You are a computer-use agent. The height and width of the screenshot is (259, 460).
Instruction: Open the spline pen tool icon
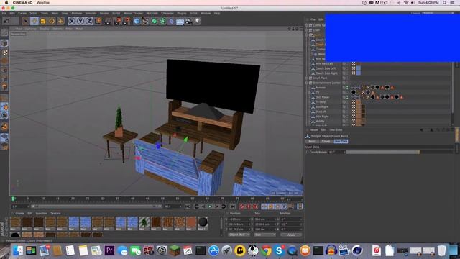coord(145,21)
